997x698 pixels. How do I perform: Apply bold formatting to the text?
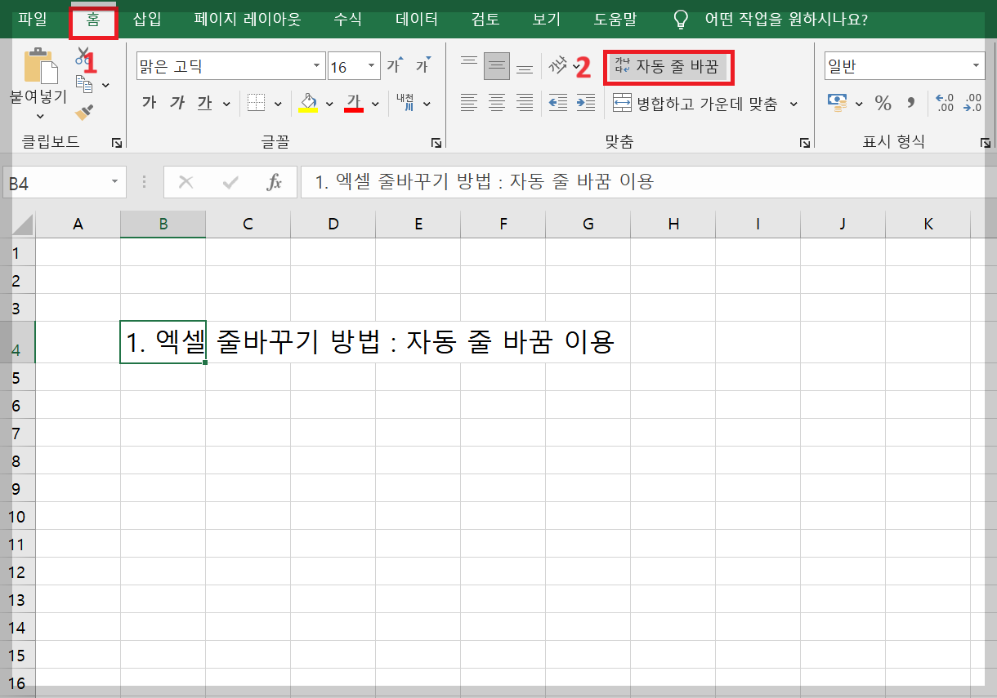(x=152, y=103)
